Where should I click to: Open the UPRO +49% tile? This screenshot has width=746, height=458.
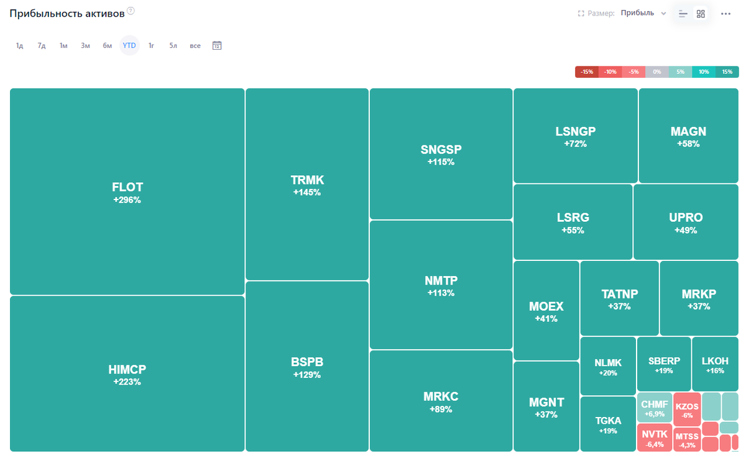(x=686, y=222)
